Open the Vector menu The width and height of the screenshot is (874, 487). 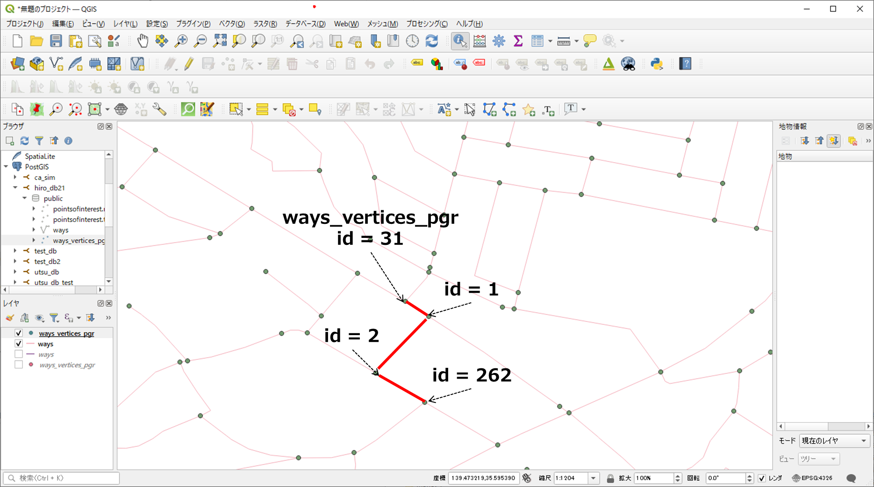click(231, 24)
